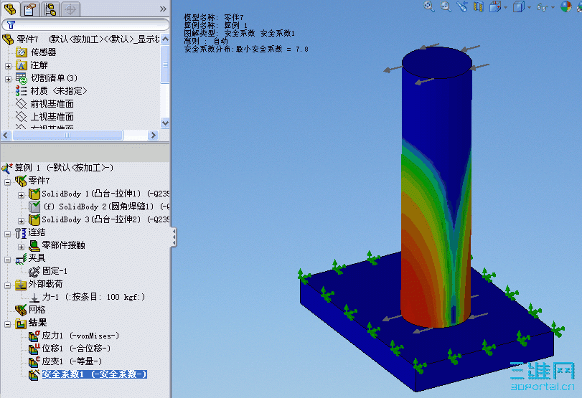
Task: Select 位移1 (-合位移-) result plot
Action: coord(76,349)
